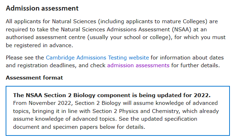Screen dimensions: 232x139
Task: Click the words 'updated specification'
Action: [169, 119]
